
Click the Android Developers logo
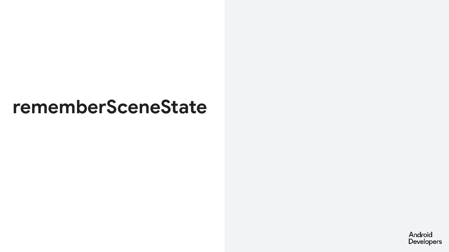click(x=425, y=238)
